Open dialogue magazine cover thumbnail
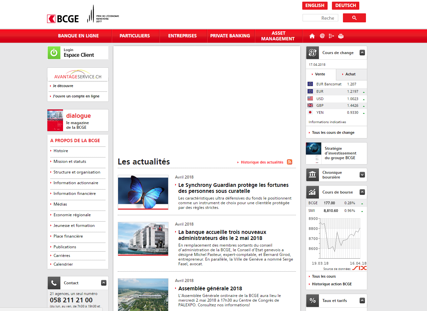 55,120
